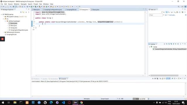Remove all terminated launches in Console
187x105 pixels.
(x=157, y=78)
